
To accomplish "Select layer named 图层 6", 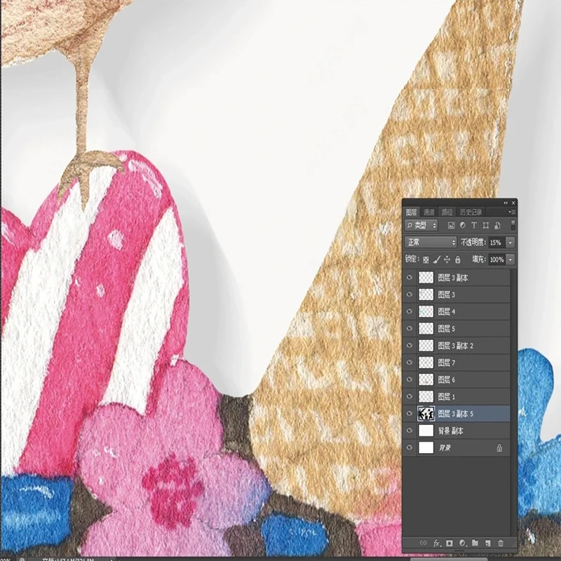I will [447, 379].
